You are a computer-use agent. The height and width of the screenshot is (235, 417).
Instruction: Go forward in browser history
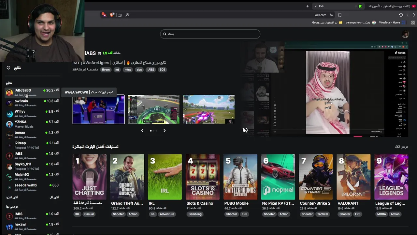407,15
